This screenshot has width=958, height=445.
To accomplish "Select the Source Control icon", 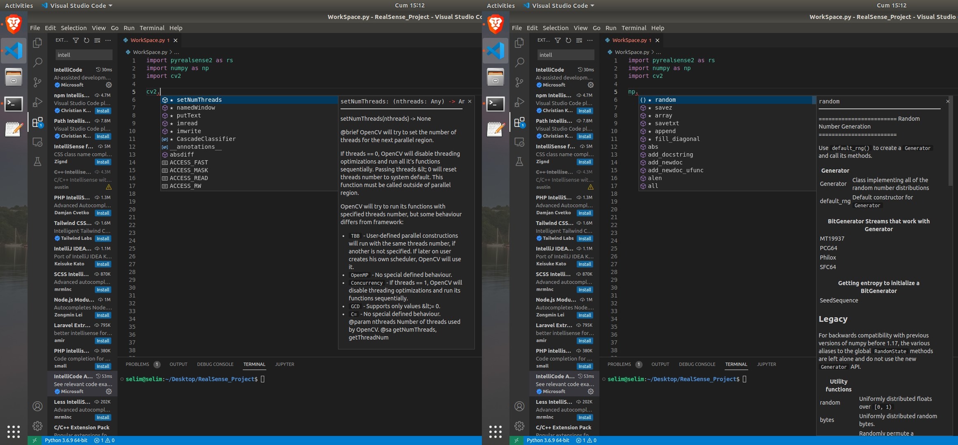I will click(x=38, y=82).
